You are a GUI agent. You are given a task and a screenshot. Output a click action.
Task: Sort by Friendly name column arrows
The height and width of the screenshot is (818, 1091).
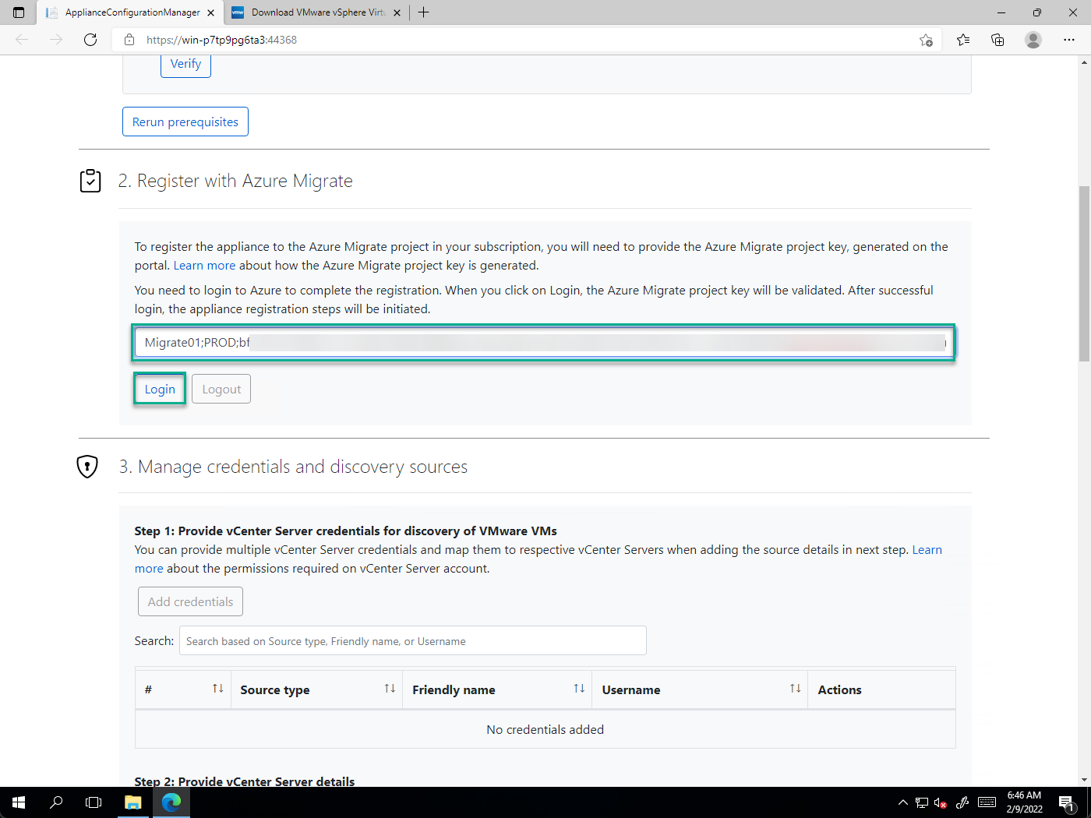pyautogui.click(x=579, y=689)
